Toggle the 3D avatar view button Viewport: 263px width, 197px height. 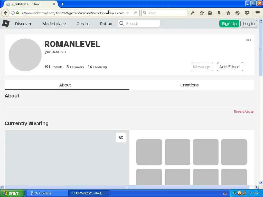coord(121,137)
